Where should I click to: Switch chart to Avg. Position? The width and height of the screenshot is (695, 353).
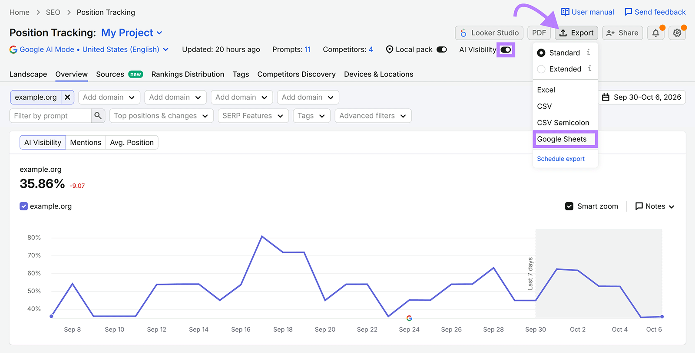coord(132,142)
